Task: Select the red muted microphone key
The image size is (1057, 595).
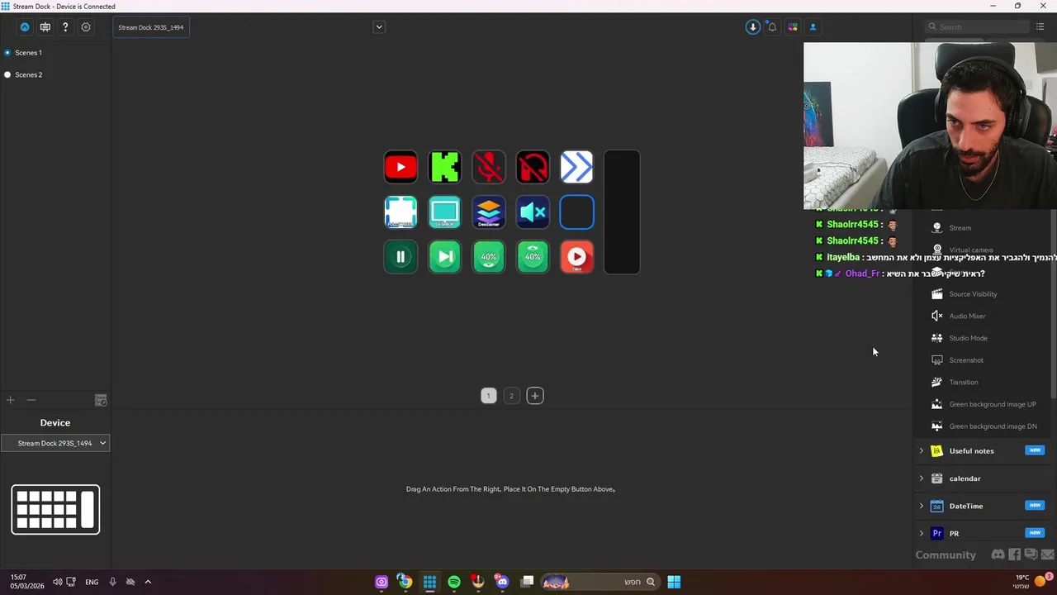Action: tap(489, 167)
